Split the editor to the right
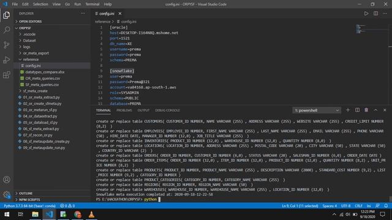Viewport: 392px width, 220px height. pyautogui.click(x=375, y=13)
